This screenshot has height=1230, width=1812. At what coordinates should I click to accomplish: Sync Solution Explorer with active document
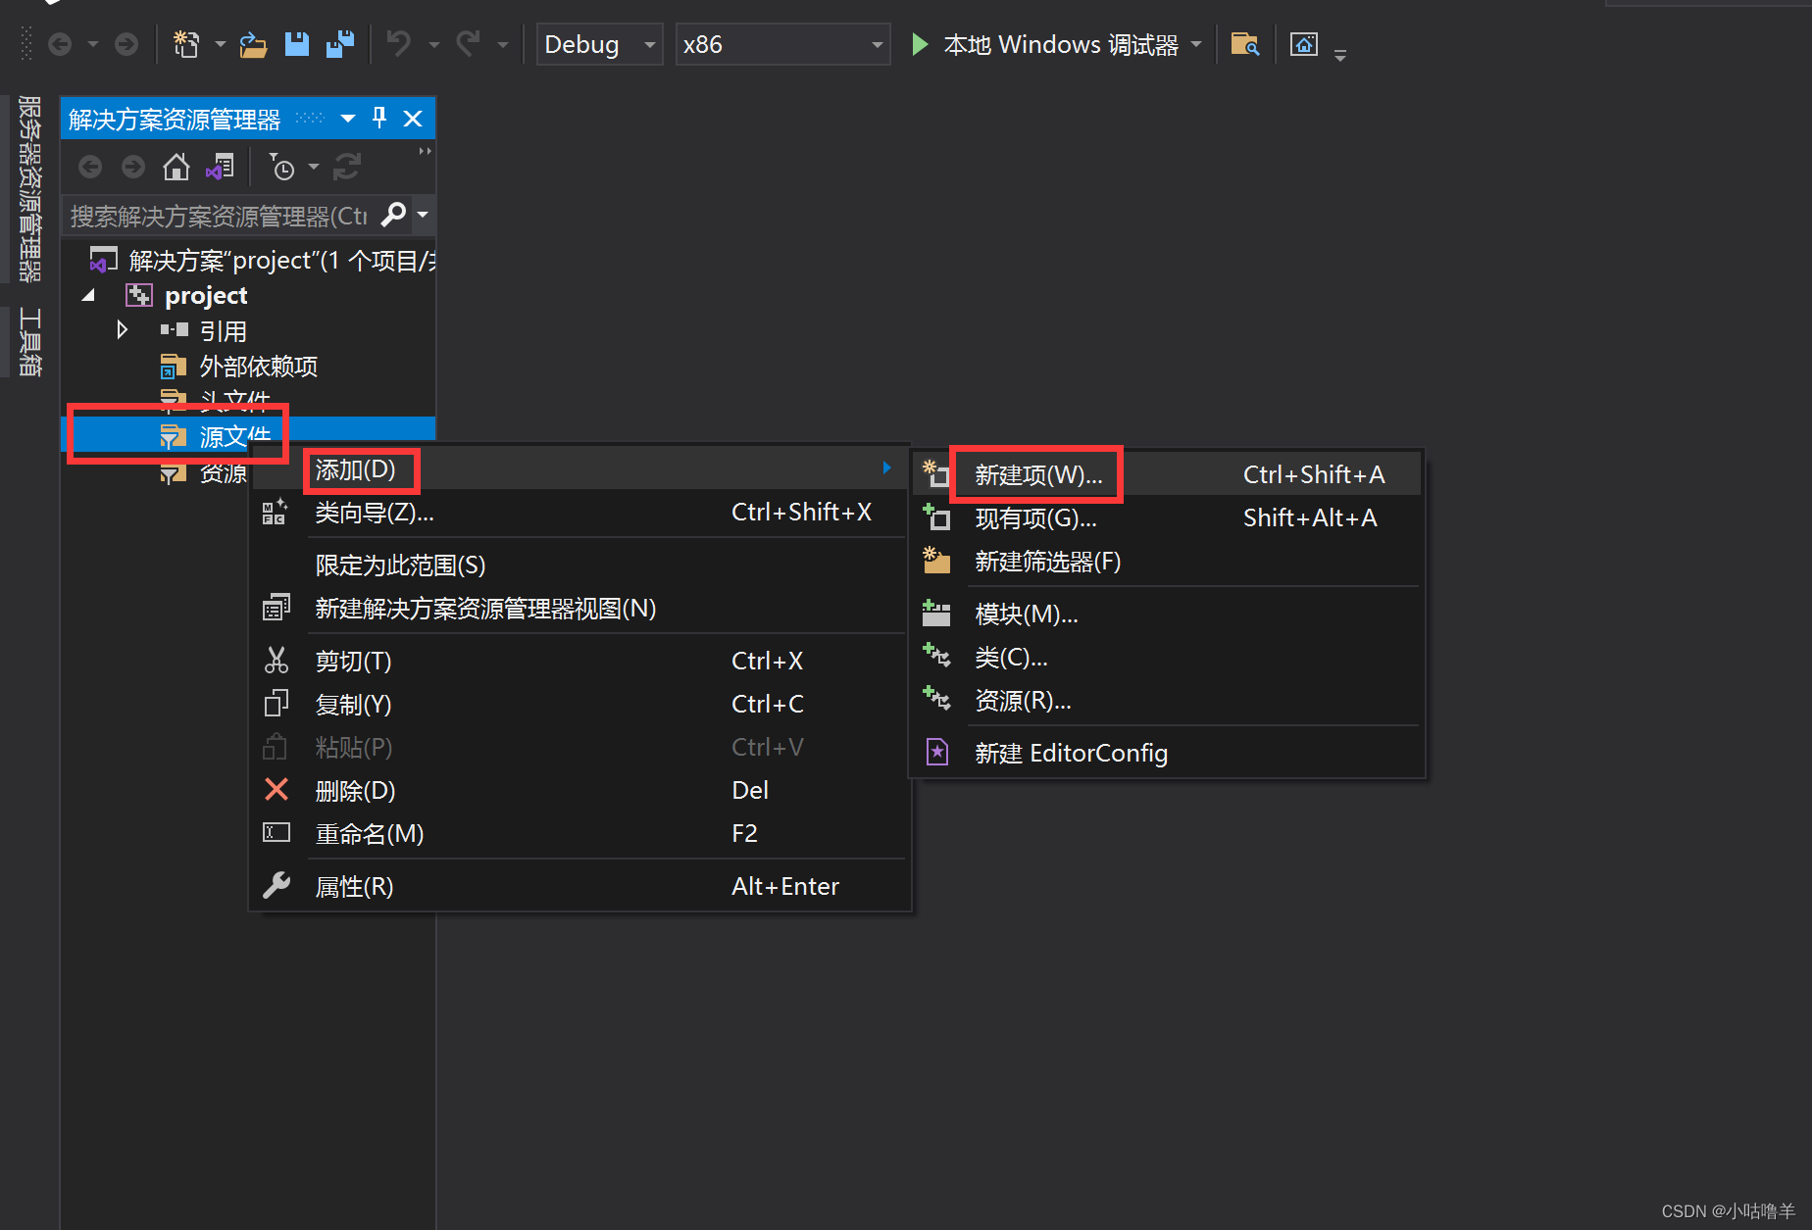click(220, 167)
